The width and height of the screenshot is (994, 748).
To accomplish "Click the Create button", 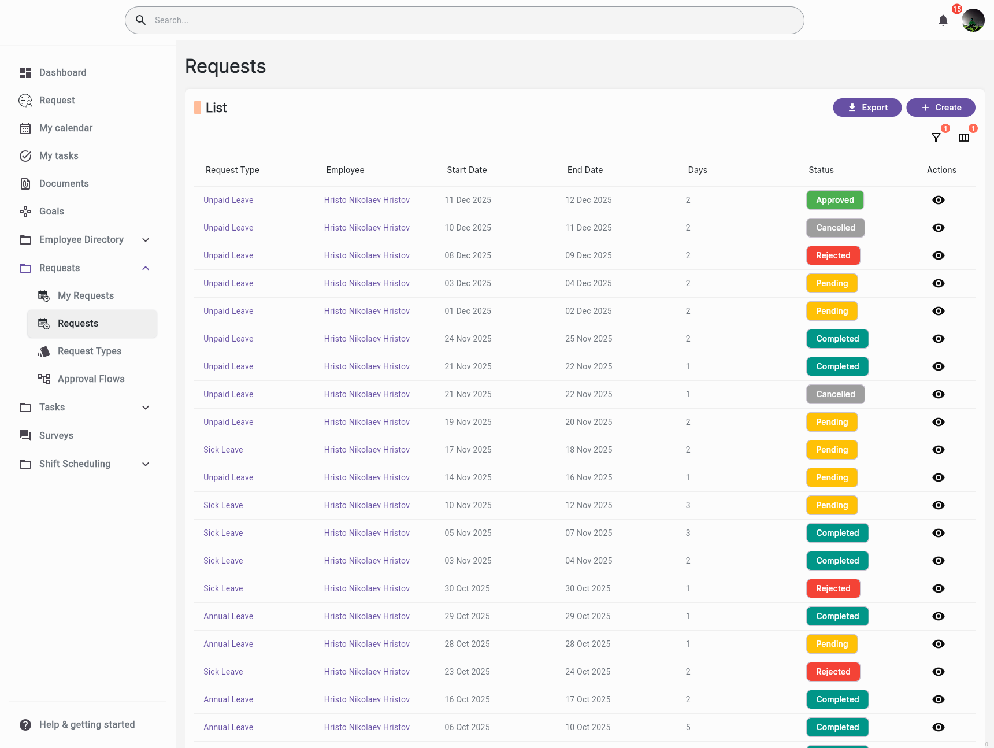I will (940, 108).
